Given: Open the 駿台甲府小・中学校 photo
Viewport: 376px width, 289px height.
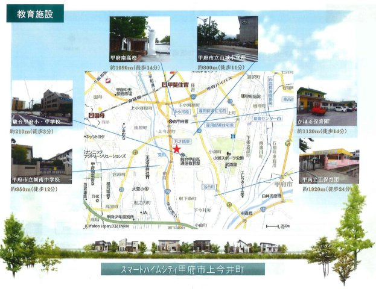Looking at the screenshot, I should (x=40, y=104).
